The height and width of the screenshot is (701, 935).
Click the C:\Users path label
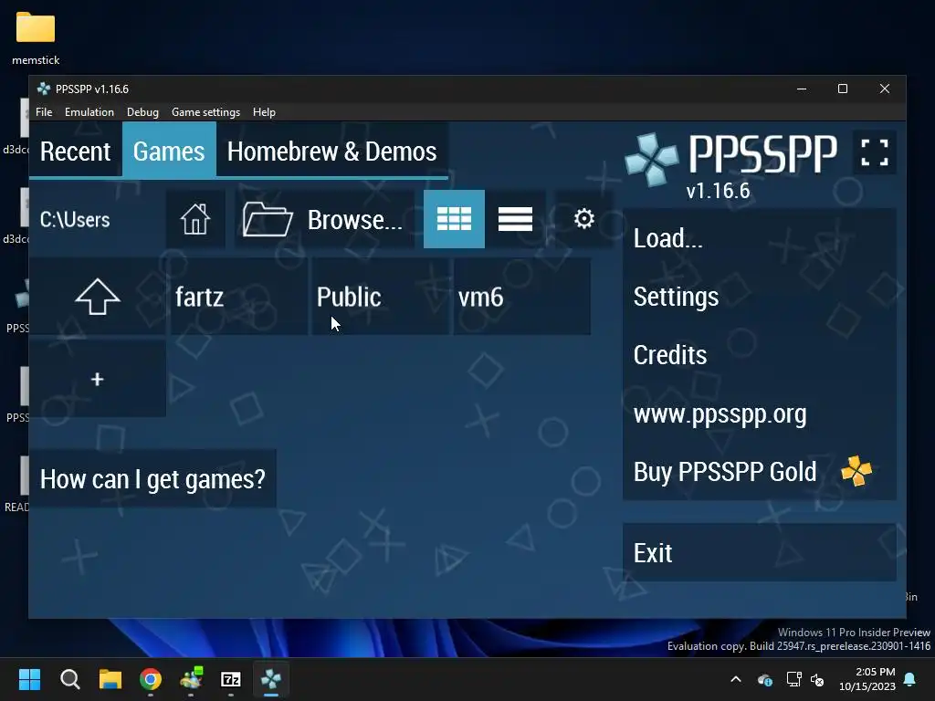click(75, 219)
